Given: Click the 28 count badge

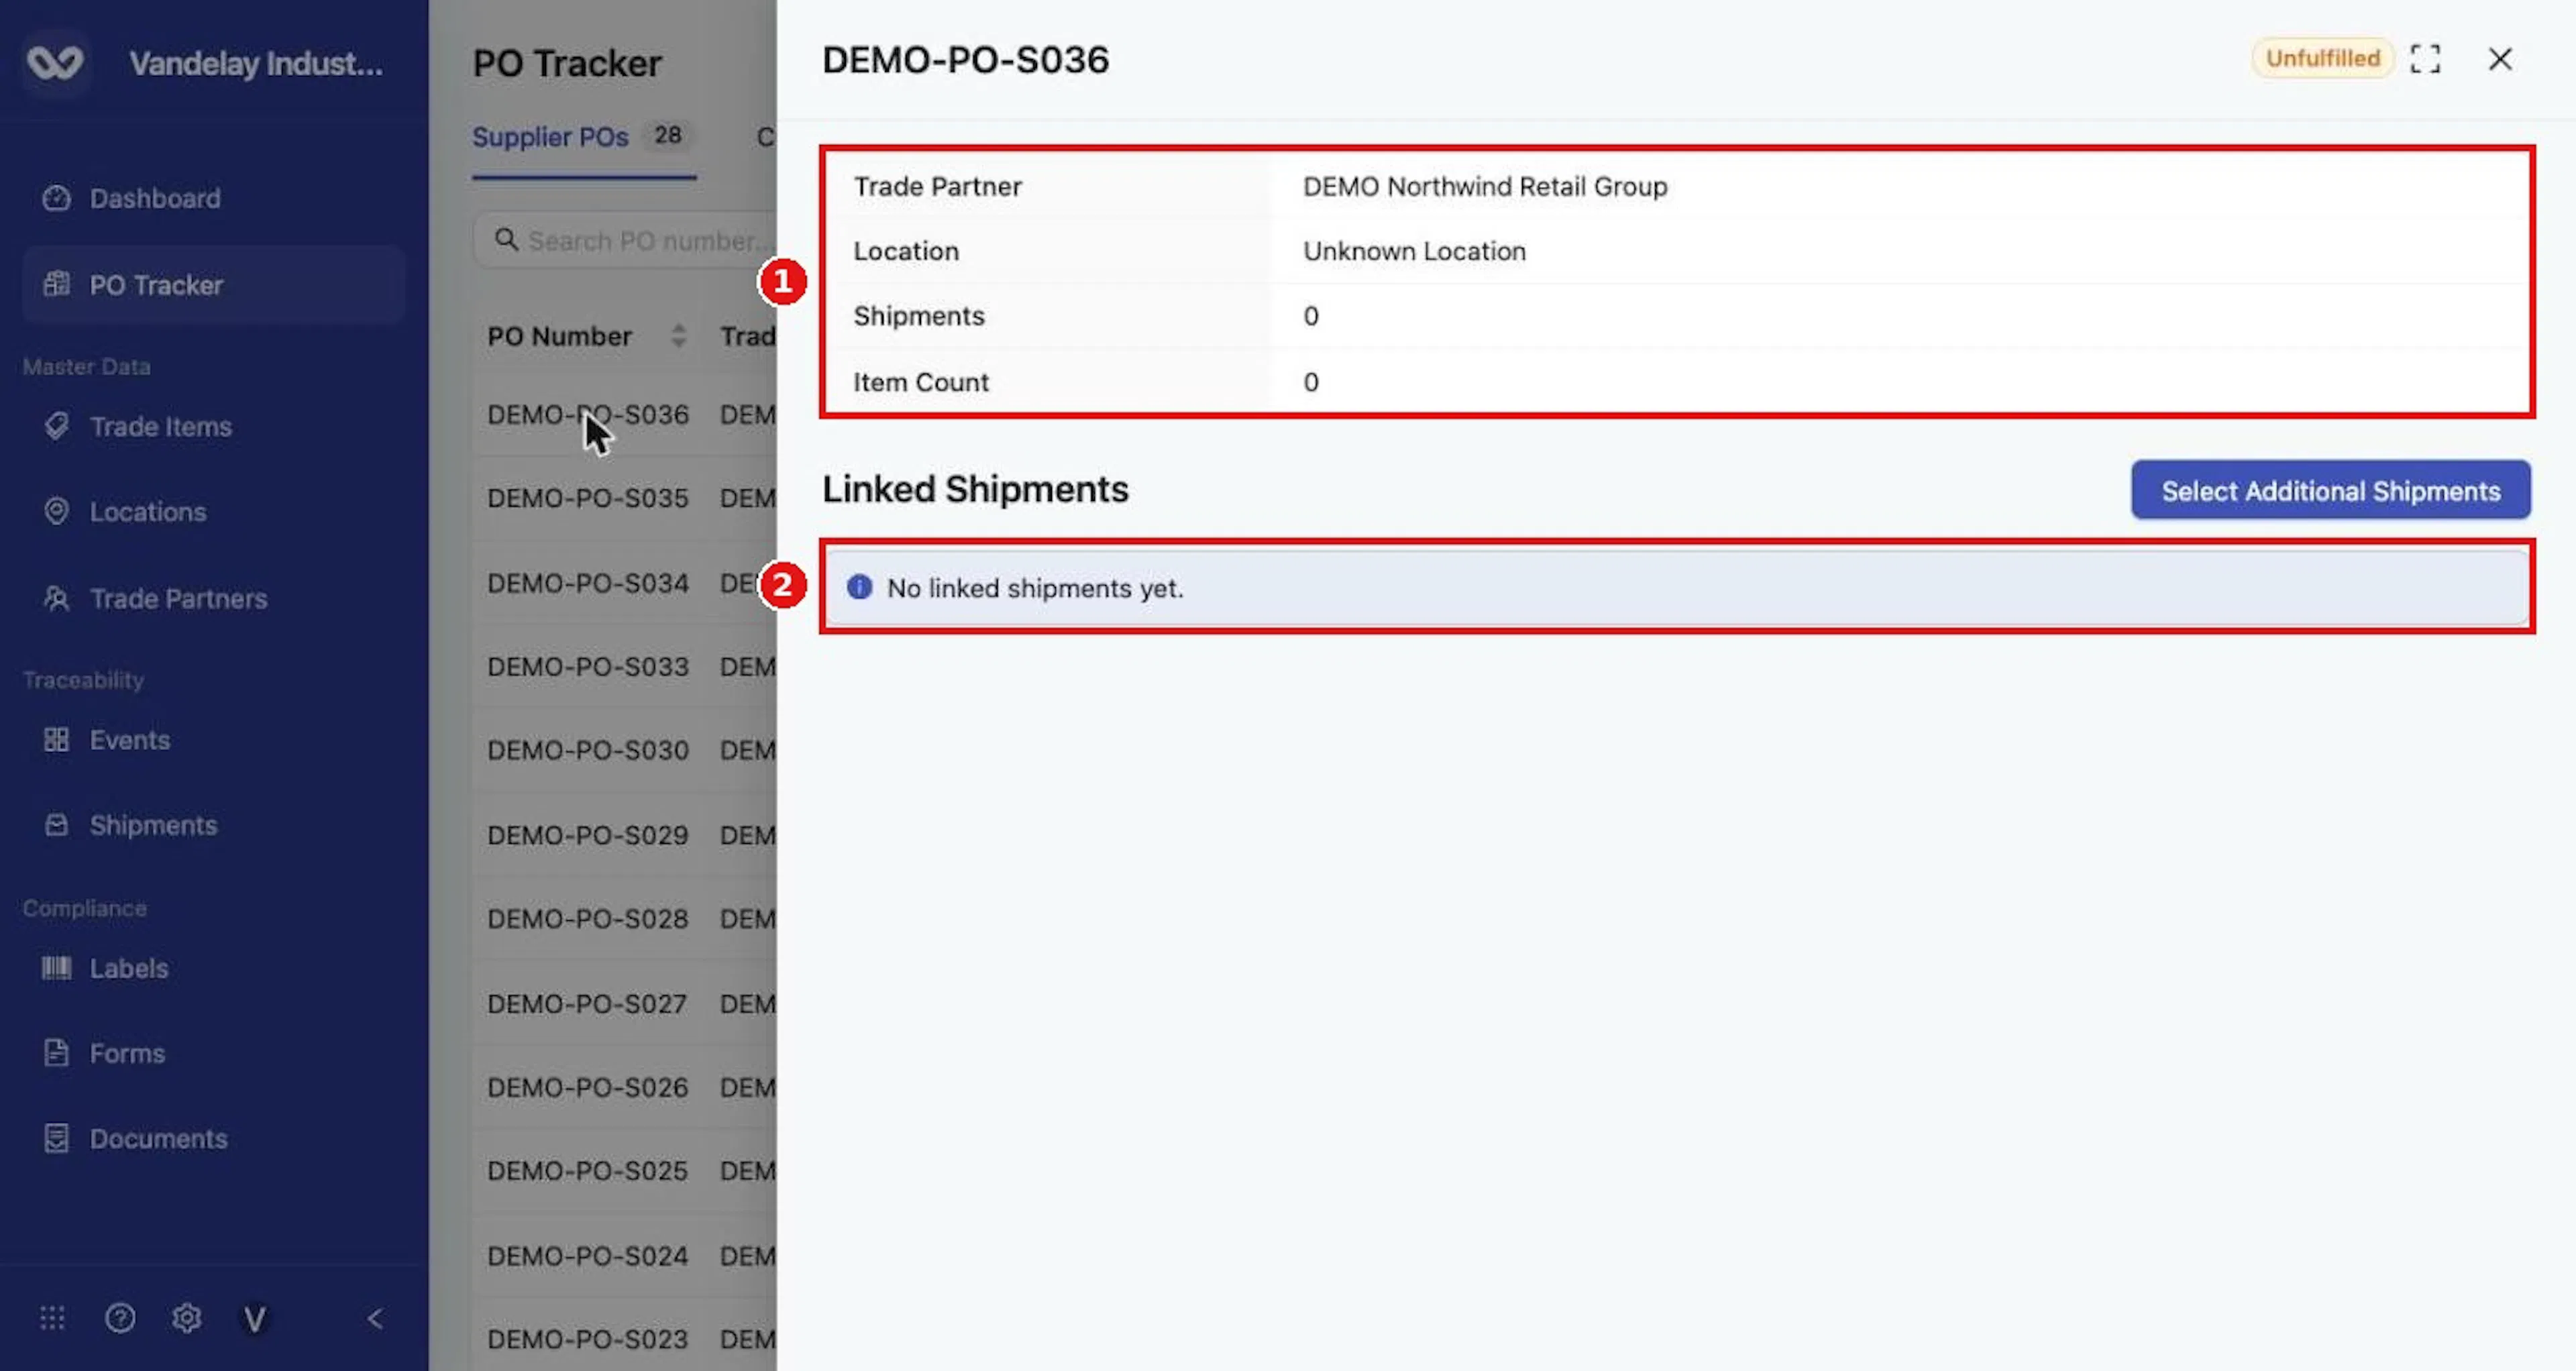Looking at the screenshot, I should point(668,135).
